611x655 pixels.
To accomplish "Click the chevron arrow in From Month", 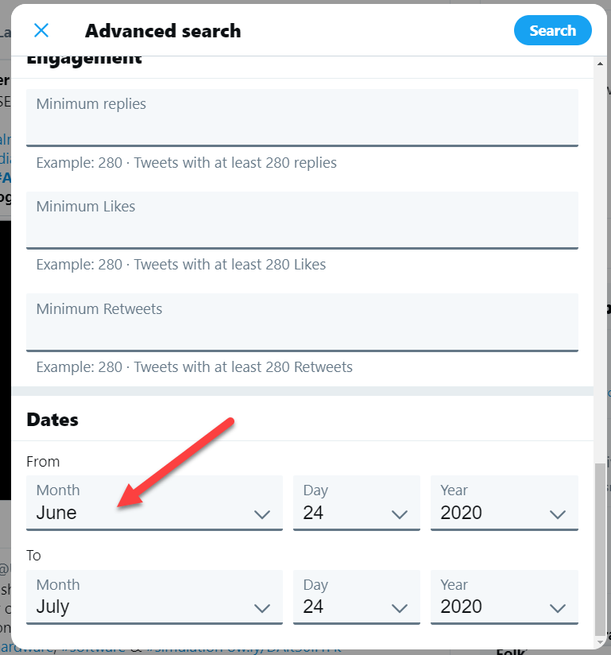I will pyautogui.click(x=262, y=514).
